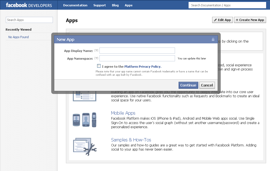The height and width of the screenshot is (171, 270).
Task: Click the [?] help icon next to App Display Name
Action: click(x=96, y=51)
